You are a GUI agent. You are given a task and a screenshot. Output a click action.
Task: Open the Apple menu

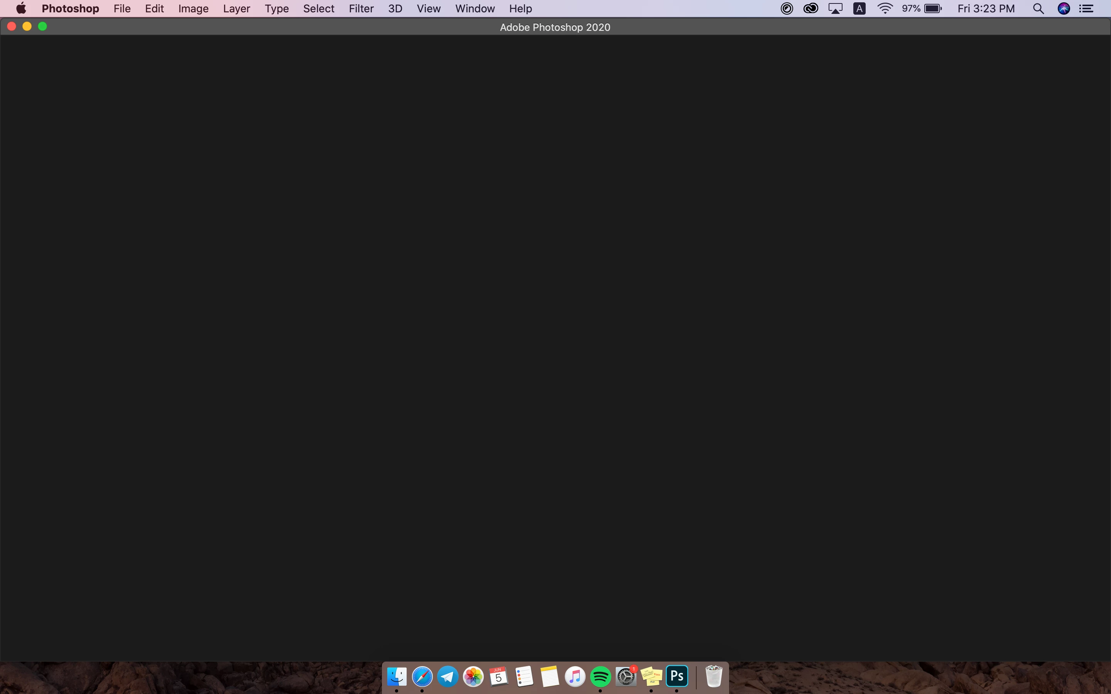[x=21, y=9]
